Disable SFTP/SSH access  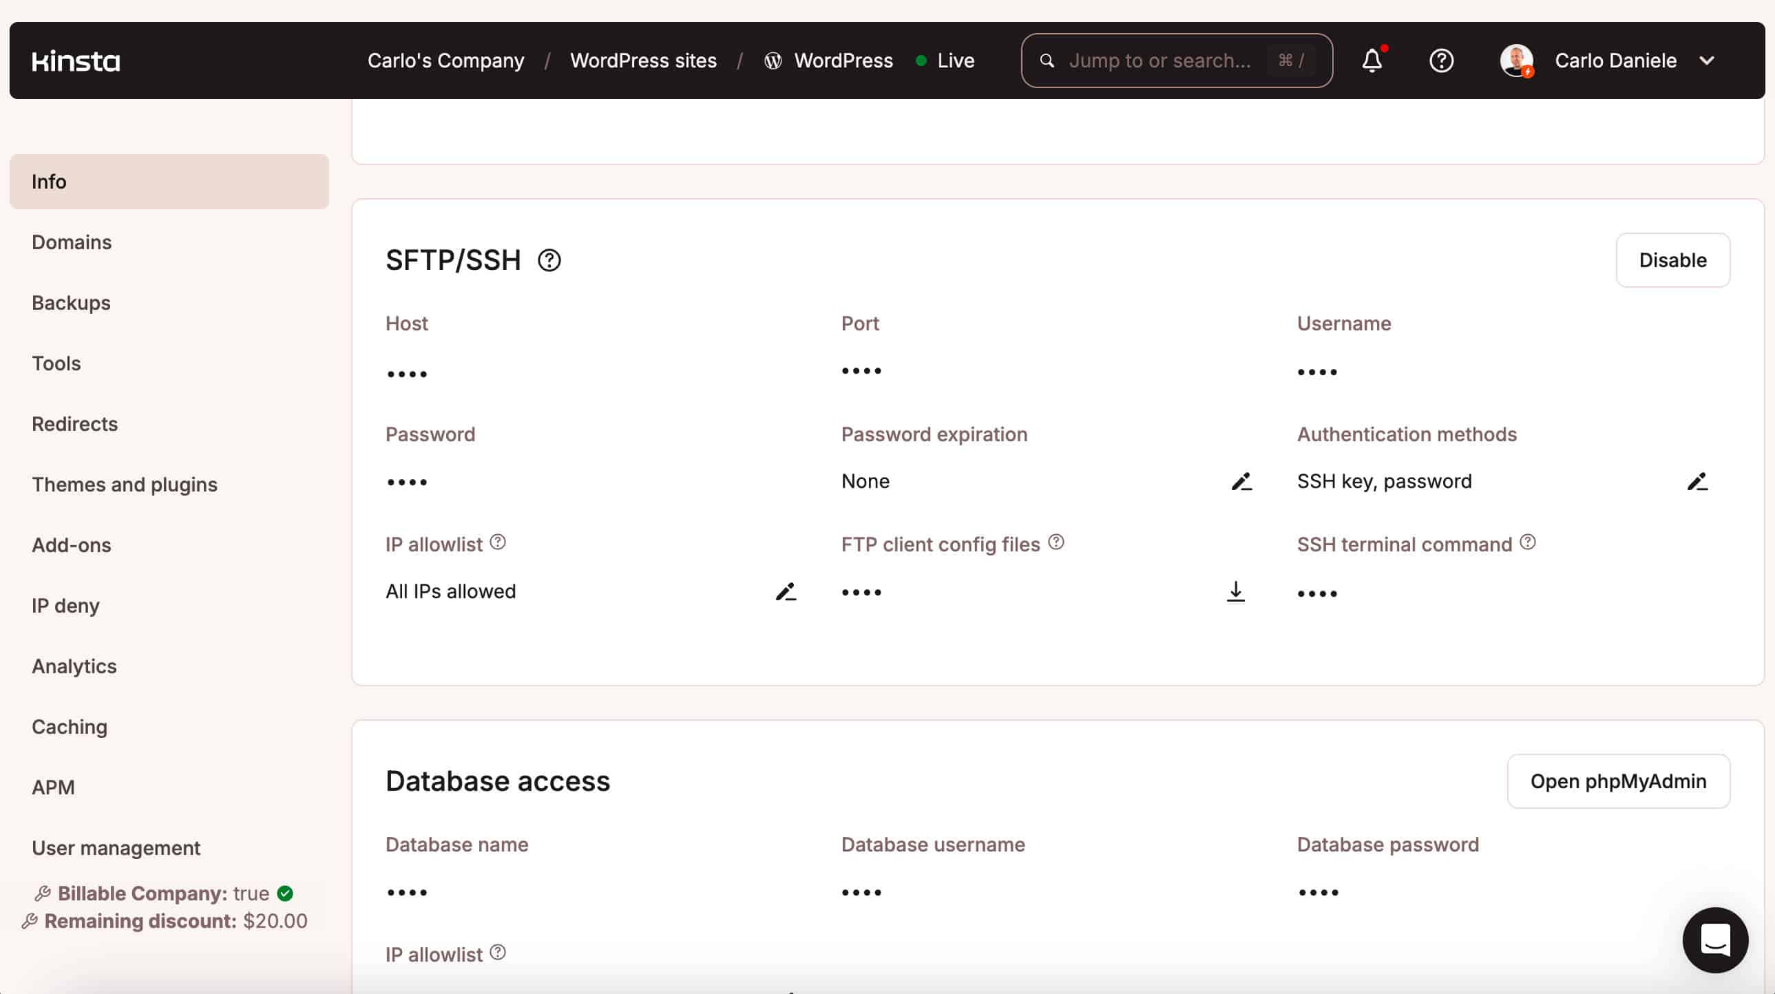pyautogui.click(x=1673, y=260)
